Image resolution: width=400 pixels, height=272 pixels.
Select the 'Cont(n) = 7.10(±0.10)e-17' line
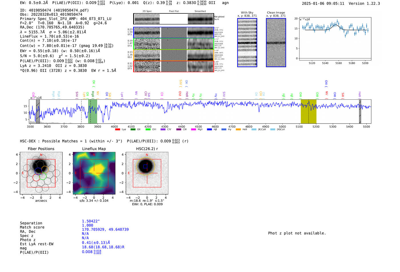[48, 41]
